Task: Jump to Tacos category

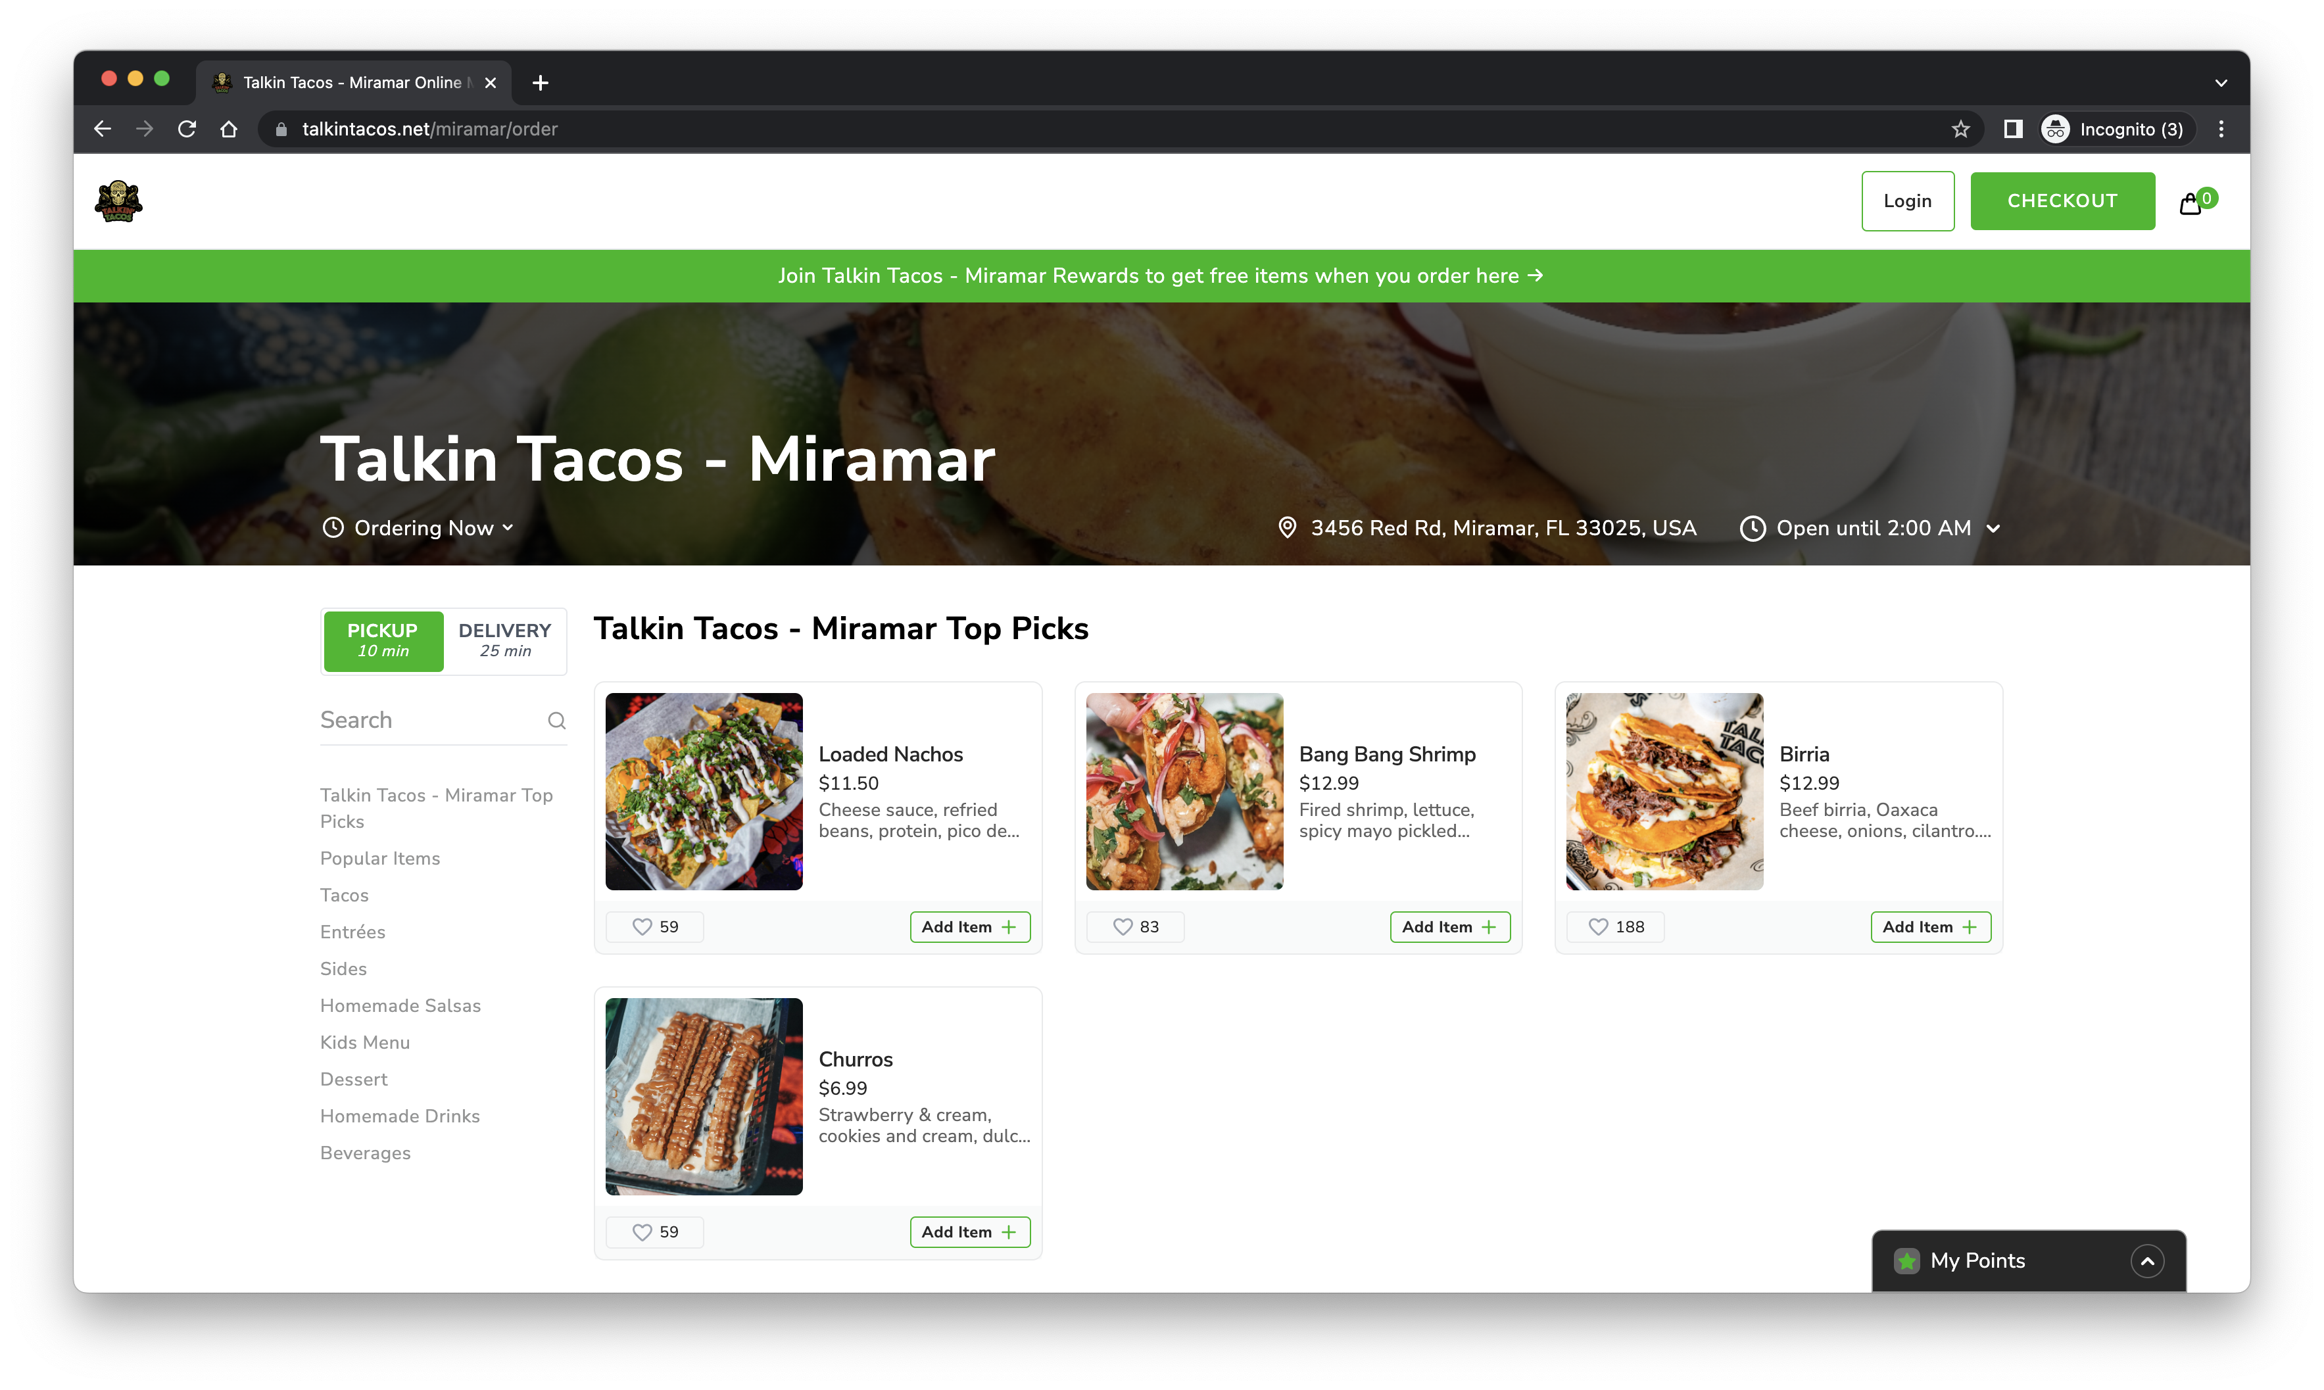Action: 345,894
